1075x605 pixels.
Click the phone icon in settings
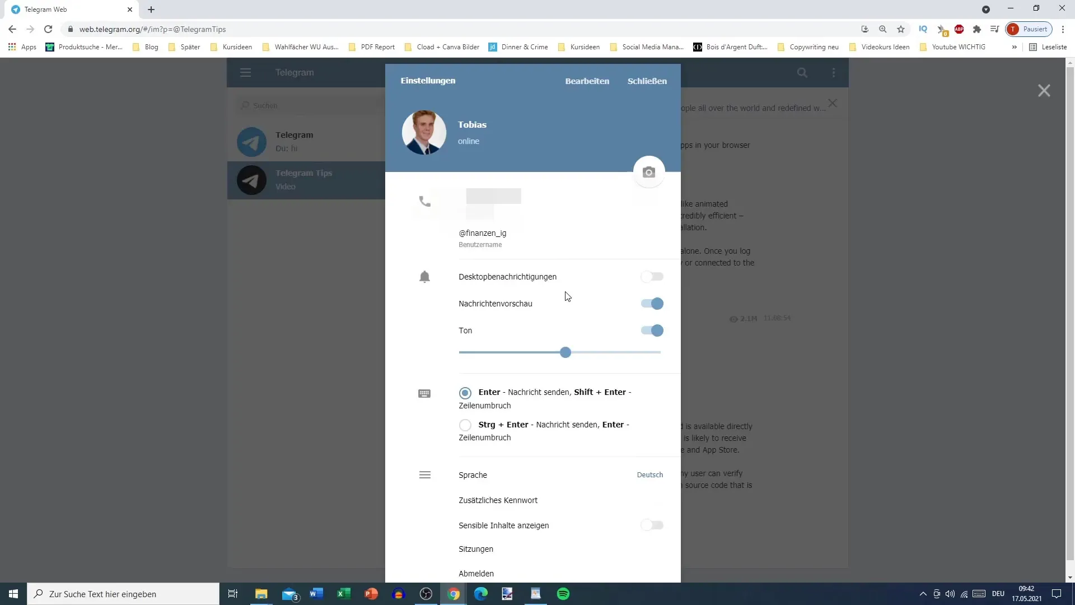(x=425, y=201)
